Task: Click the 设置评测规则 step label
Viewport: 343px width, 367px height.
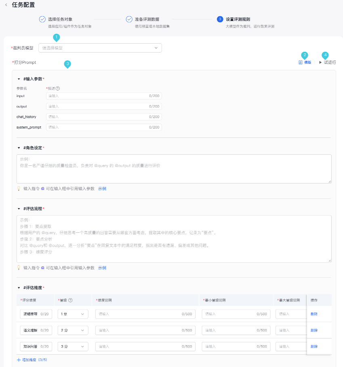Action: click(x=238, y=19)
